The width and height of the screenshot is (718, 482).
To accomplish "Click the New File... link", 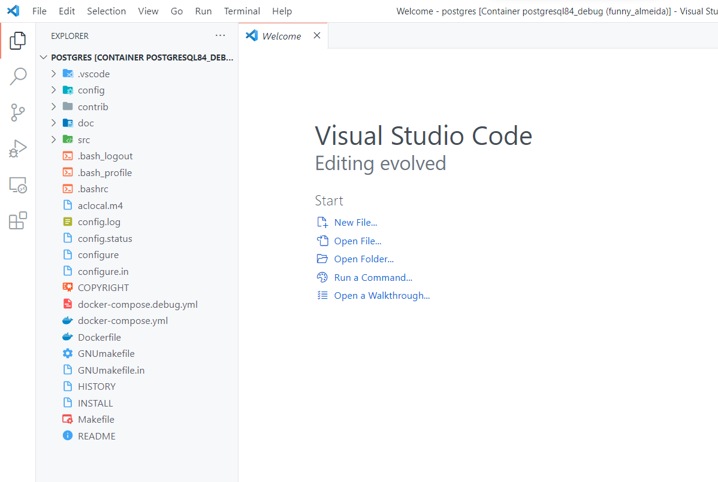I will [x=356, y=223].
